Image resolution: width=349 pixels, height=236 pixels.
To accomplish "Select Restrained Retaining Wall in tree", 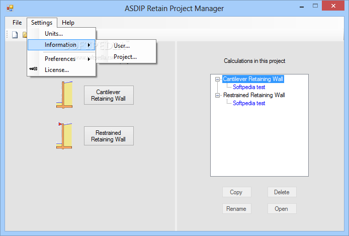I will pyautogui.click(x=254, y=95).
